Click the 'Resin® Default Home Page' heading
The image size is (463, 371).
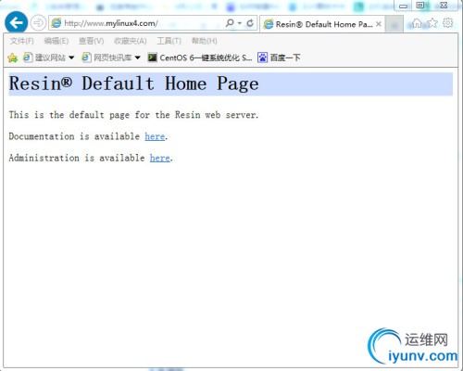coord(134,83)
